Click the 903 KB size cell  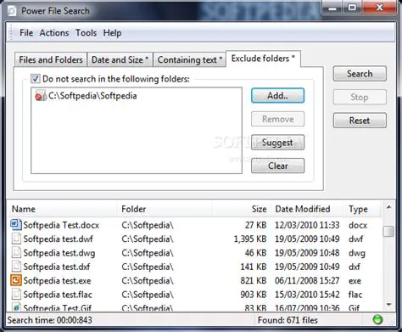(254, 295)
